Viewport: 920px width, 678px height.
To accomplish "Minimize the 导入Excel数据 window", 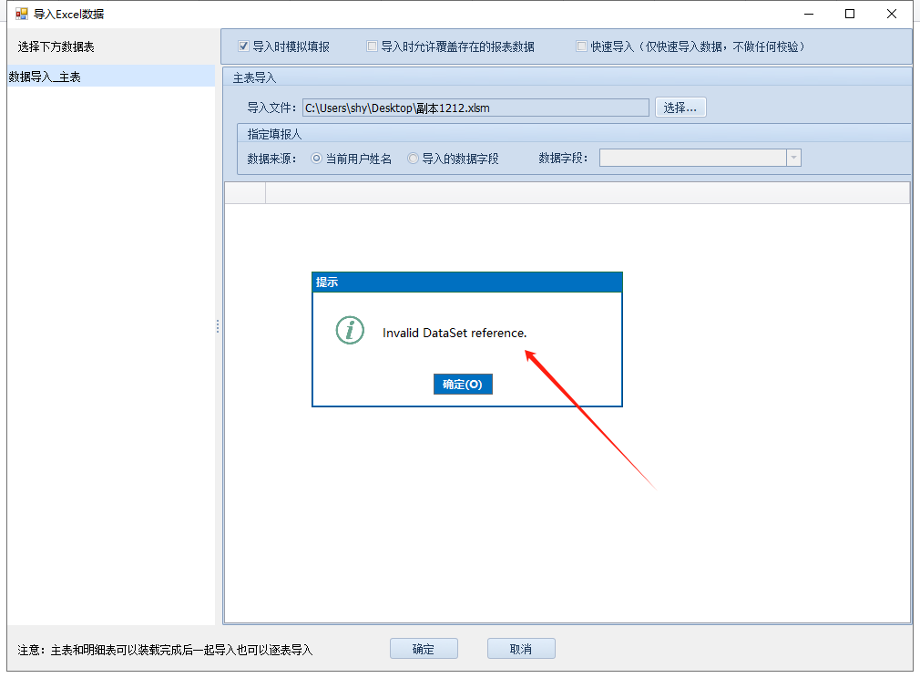I will [807, 14].
